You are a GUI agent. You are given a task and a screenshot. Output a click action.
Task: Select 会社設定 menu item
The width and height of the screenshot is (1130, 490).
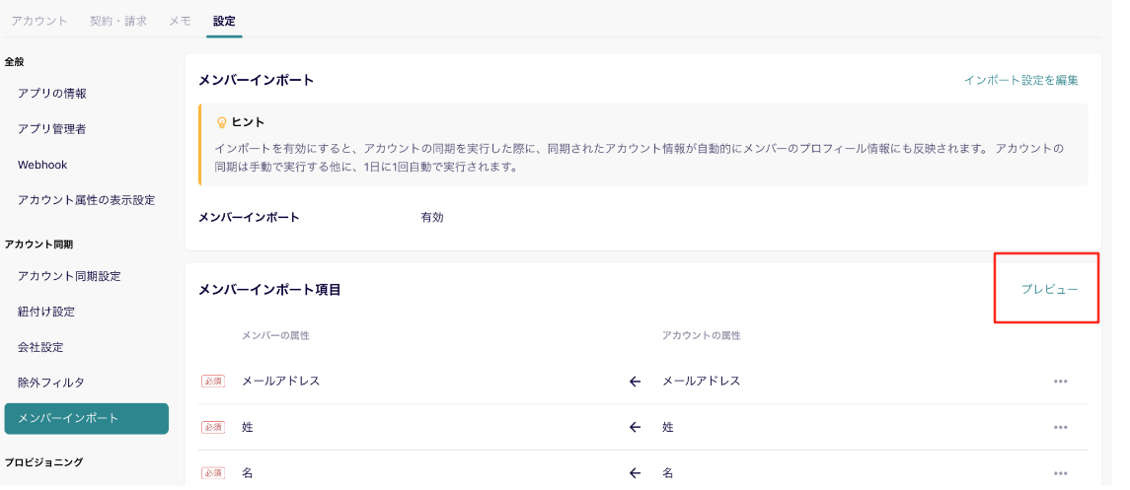coord(39,347)
